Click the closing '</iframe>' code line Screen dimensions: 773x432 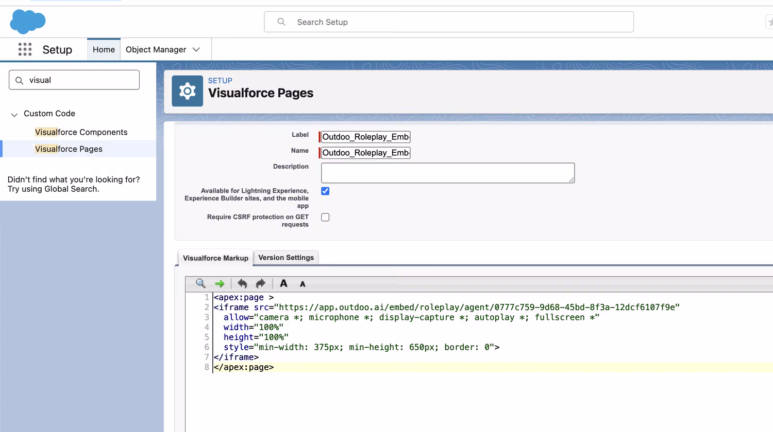click(x=236, y=357)
